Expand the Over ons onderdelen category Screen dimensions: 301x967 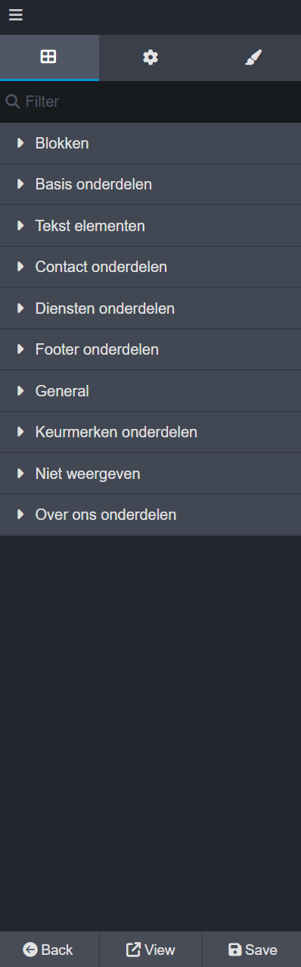(x=150, y=515)
